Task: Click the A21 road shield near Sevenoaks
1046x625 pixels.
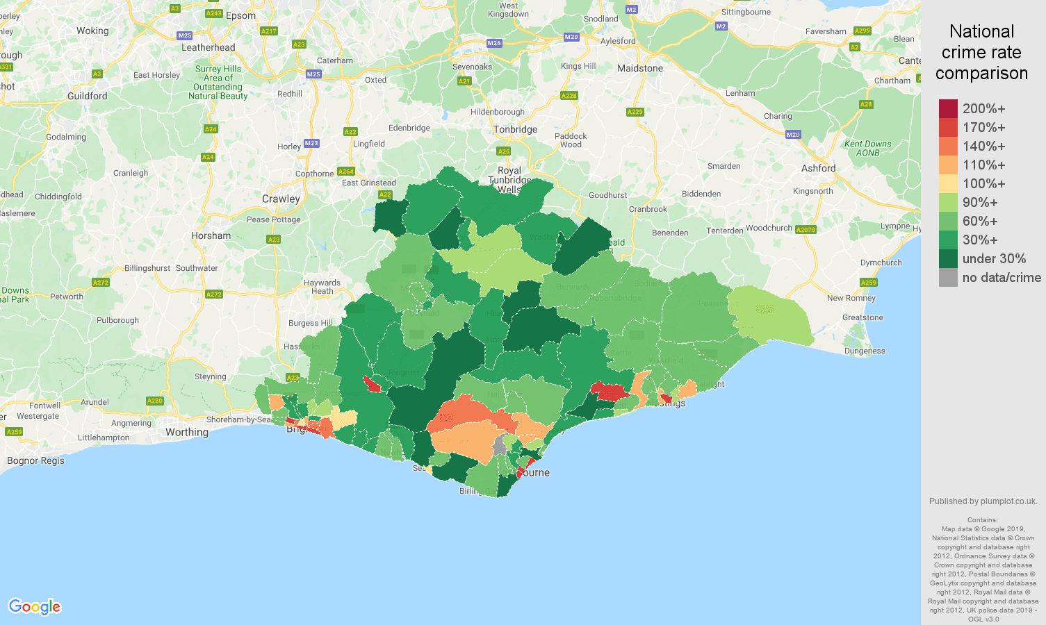Action: [464, 81]
